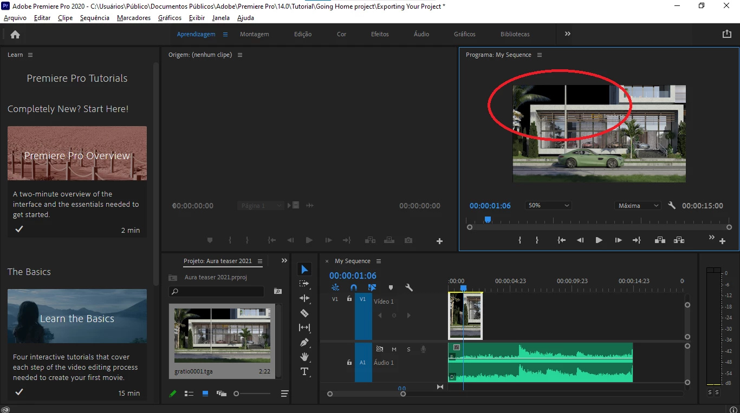The image size is (740, 413).
Task: Play the Program monitor sequence
Action: click(599, 240)
